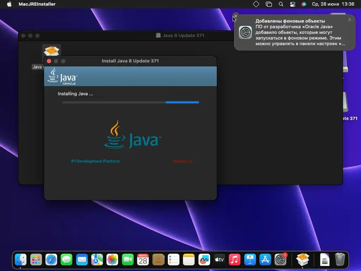Screen dimensions: 361x271
Task: Click the large Java logo in the installer
Action: pos(133,134)
